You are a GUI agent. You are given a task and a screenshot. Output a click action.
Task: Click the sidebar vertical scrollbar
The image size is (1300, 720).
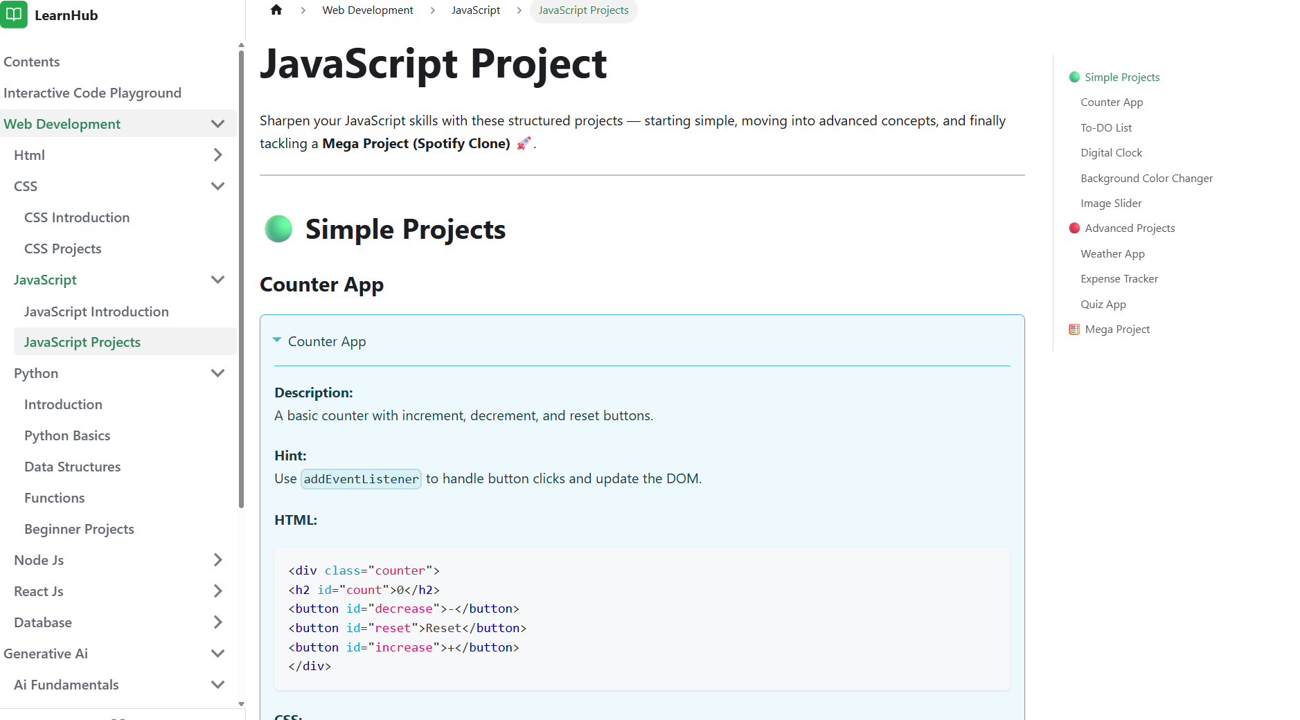pyautogui.click(x=241, y=277)
